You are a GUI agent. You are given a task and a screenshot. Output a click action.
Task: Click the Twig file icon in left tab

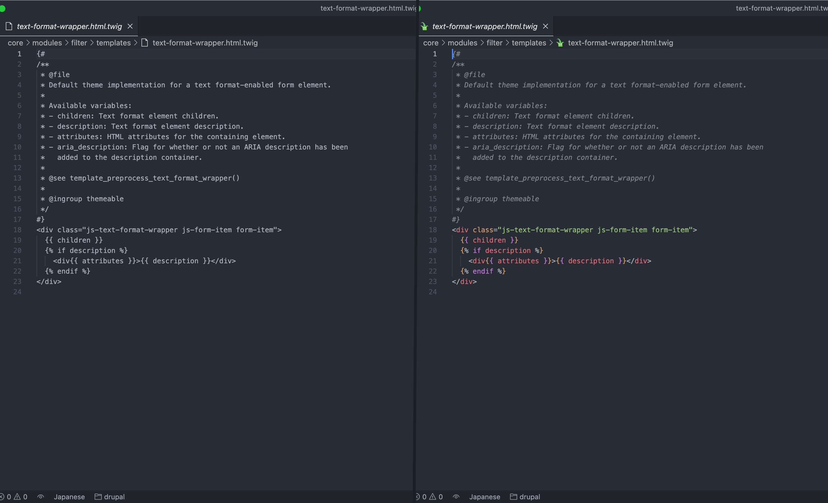[x=9, y=25]
